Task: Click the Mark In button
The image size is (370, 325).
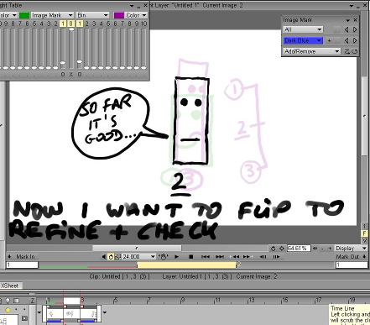Action: point(23,256)
